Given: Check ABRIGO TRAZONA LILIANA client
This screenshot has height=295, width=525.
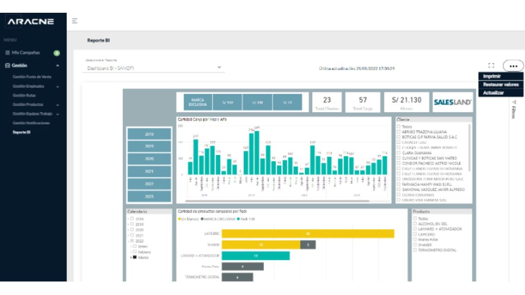Looking at the screenshot, I should click(399, 132).
